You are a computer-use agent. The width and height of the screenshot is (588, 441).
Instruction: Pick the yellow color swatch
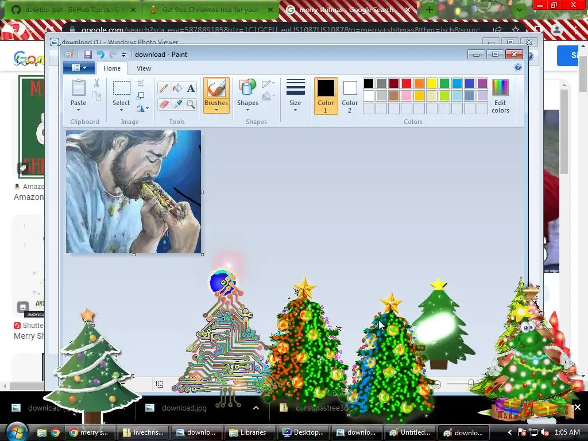[x=432, y=83]
